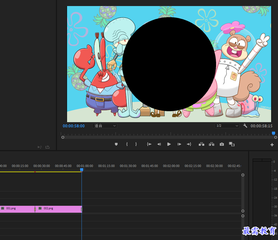Click the timeline ruler at 00:02:00:00
The height and width of the screenshot is (240, 278).
171,166
